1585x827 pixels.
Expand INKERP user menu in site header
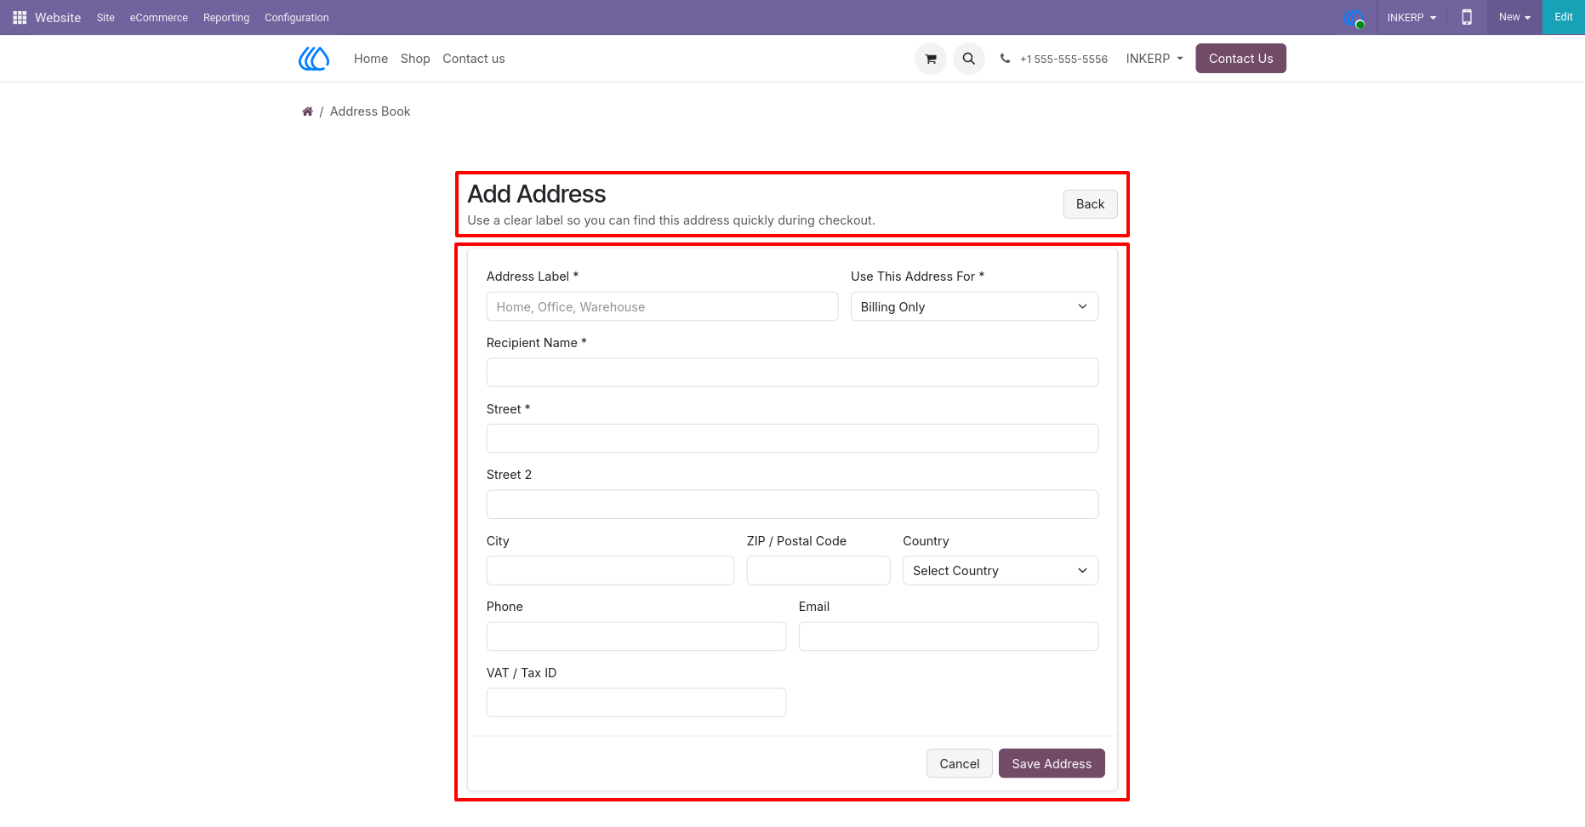tap(1155, 59)
